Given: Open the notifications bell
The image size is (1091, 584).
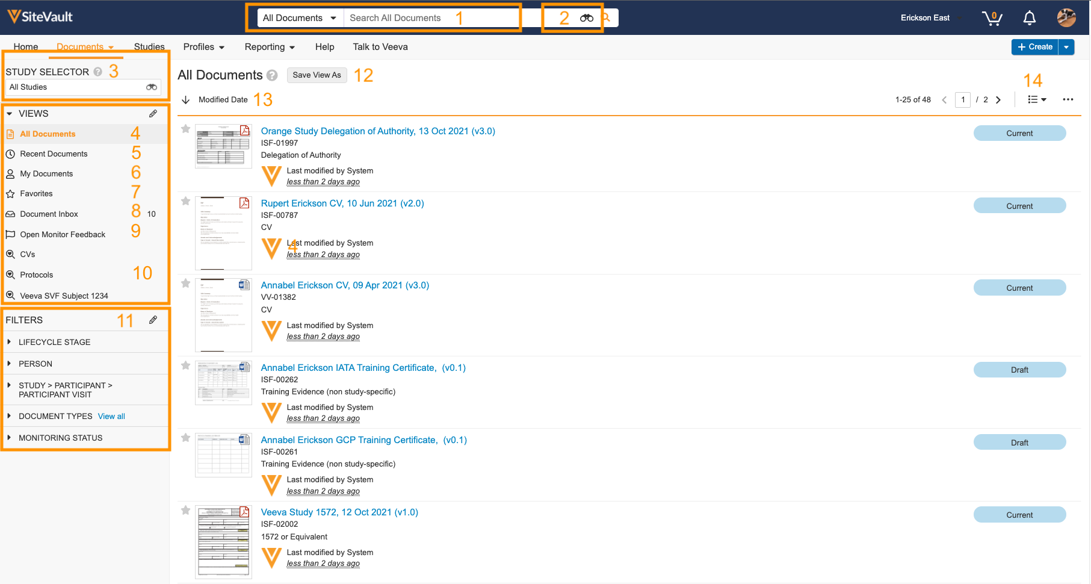Looking at the screenshot, I should click(x=1030, y=18).
